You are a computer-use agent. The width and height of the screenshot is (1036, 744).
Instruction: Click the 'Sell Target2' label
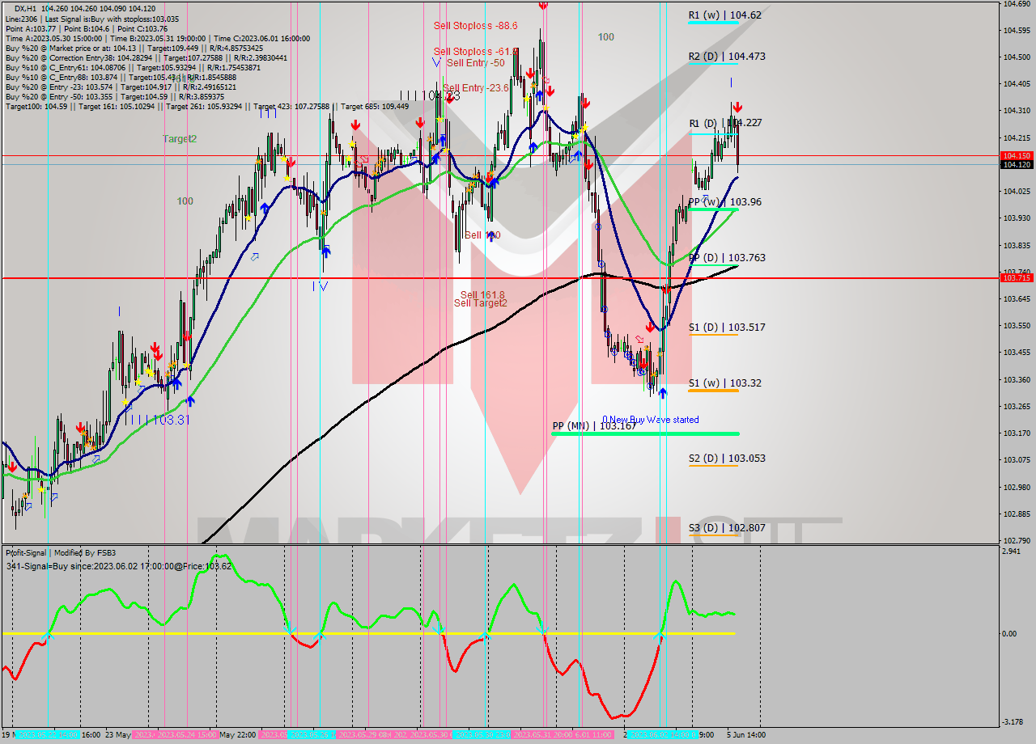(480, 303)
